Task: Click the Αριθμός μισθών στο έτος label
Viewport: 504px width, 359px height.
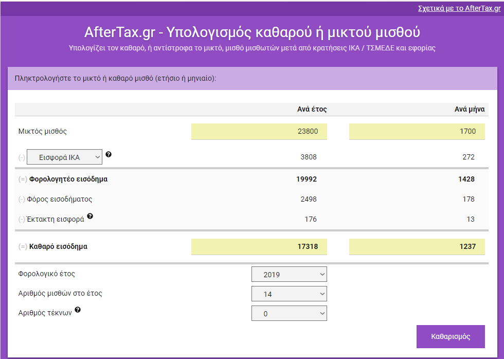Action: point(60,294)
